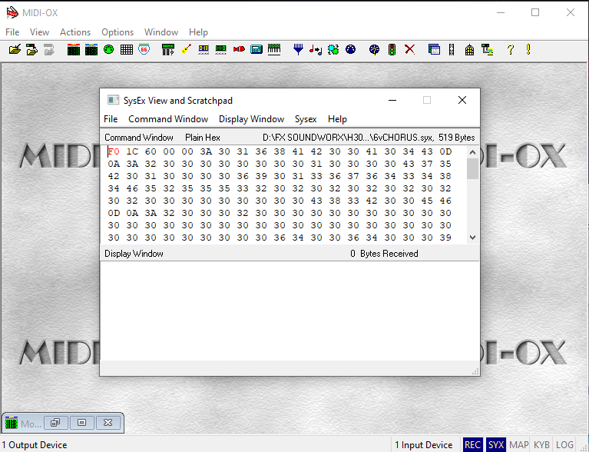Click the black grid status icon
Viewport: 589px width, 452px height.
tap(126, 49)
